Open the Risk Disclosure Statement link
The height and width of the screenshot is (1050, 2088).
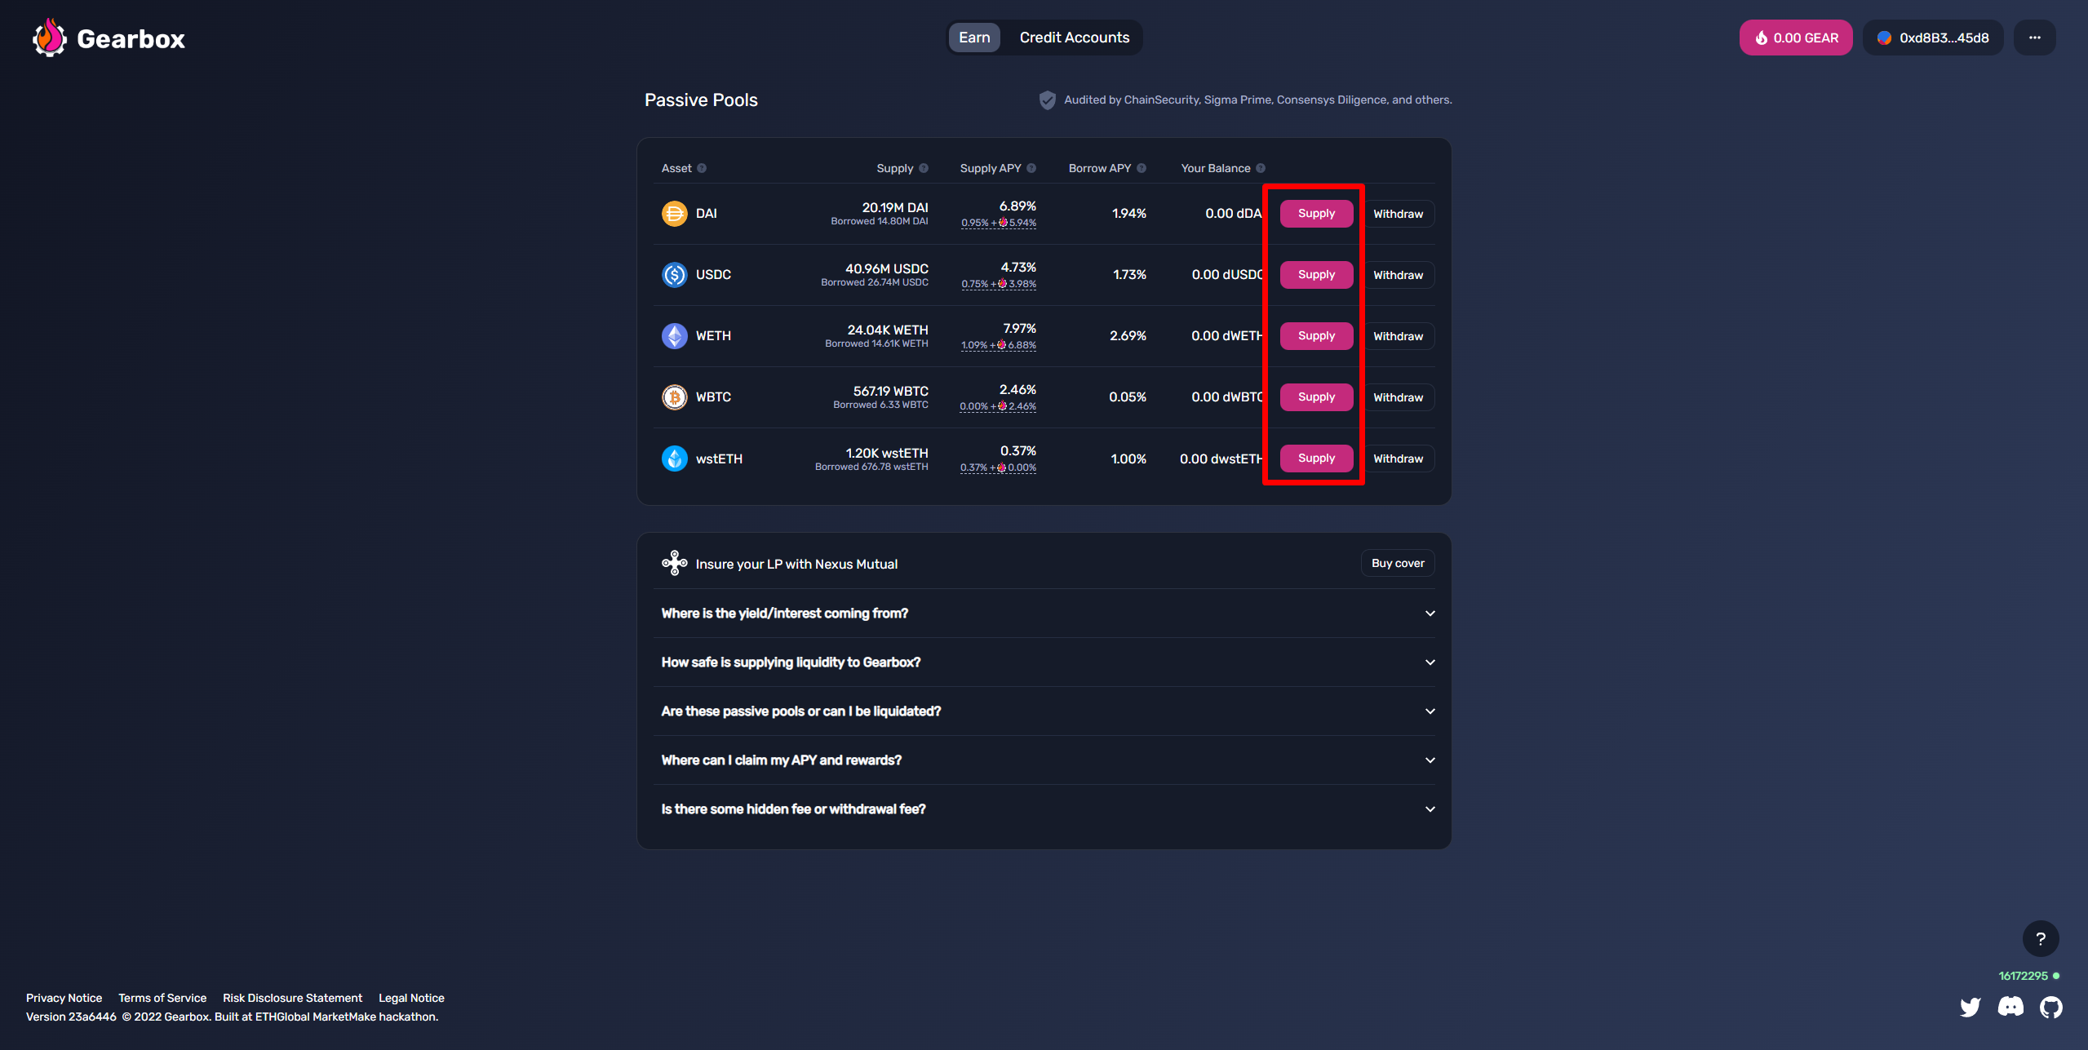[292, 998]
